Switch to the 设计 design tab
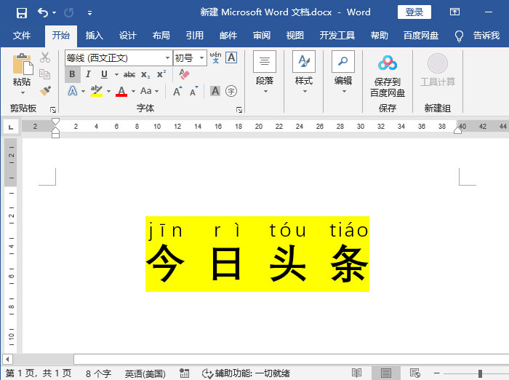509x380 pixels. click(127, 35)
